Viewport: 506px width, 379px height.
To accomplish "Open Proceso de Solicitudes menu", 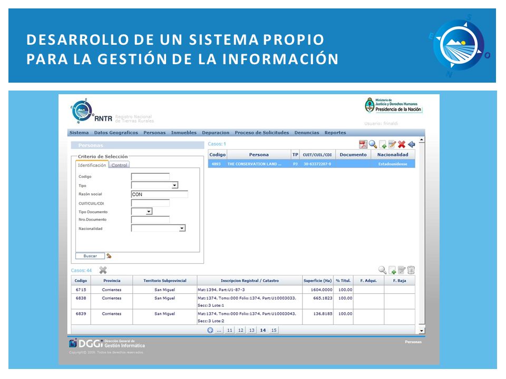I will [262, 133].
